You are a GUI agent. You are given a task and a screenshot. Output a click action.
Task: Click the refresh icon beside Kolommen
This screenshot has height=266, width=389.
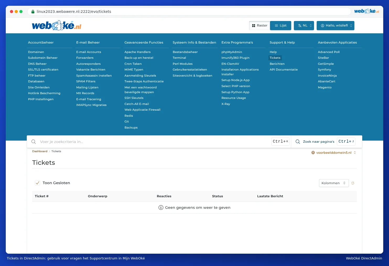[x=353, y=183]
